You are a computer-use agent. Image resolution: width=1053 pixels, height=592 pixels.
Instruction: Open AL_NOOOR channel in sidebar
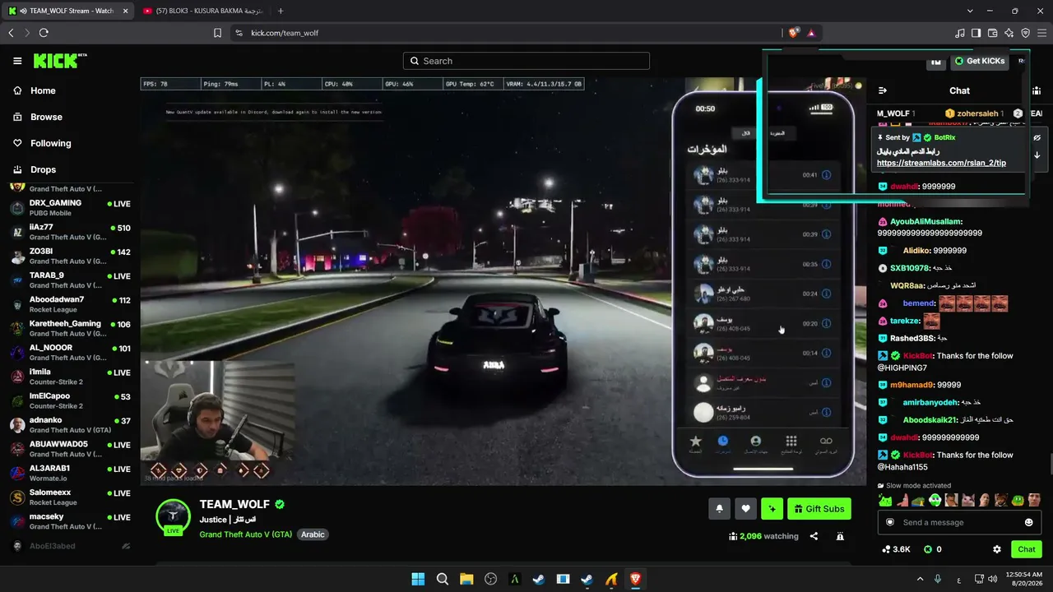pyautogui.click(x=70, y=352)
